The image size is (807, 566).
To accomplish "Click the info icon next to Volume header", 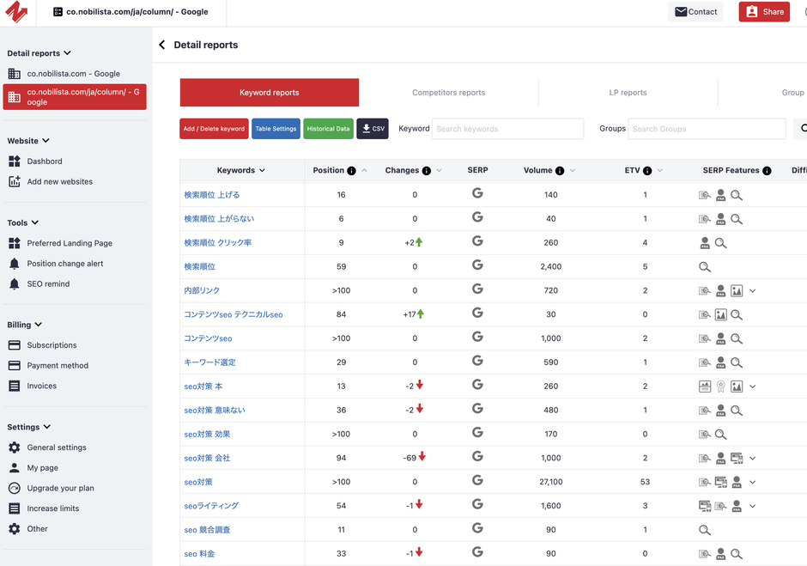I will [560, 171].
